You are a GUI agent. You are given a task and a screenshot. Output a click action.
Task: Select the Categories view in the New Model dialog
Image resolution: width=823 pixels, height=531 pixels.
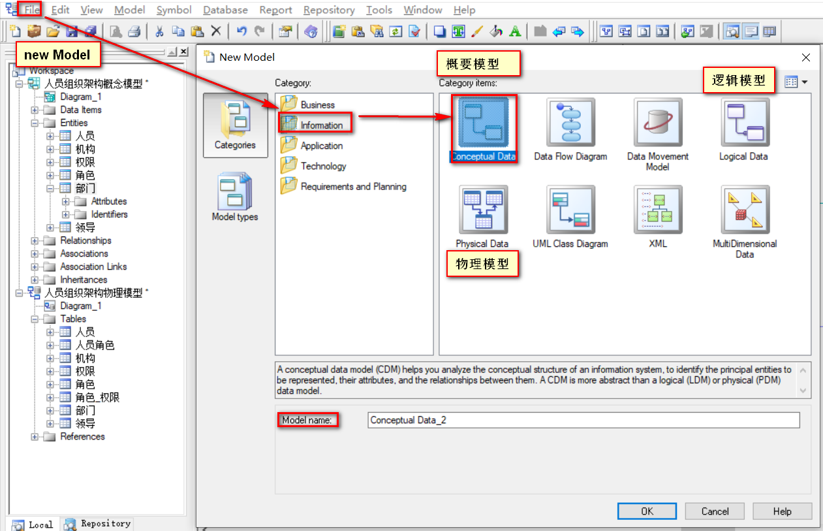pos(235,126)
